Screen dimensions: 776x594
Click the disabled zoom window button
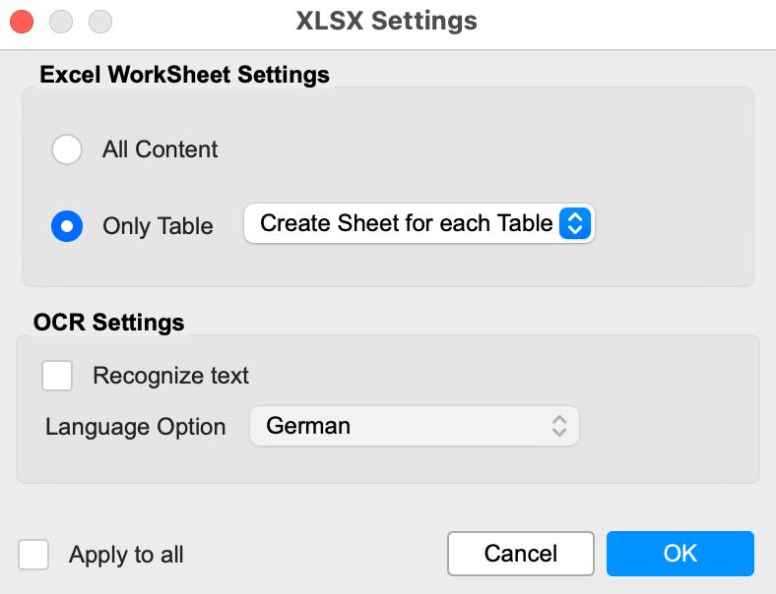(100, 22)
